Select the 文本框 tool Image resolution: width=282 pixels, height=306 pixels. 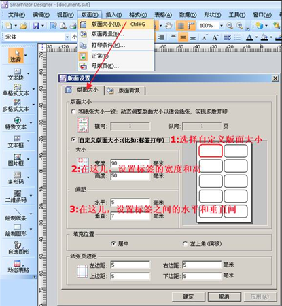pos(16,141)
